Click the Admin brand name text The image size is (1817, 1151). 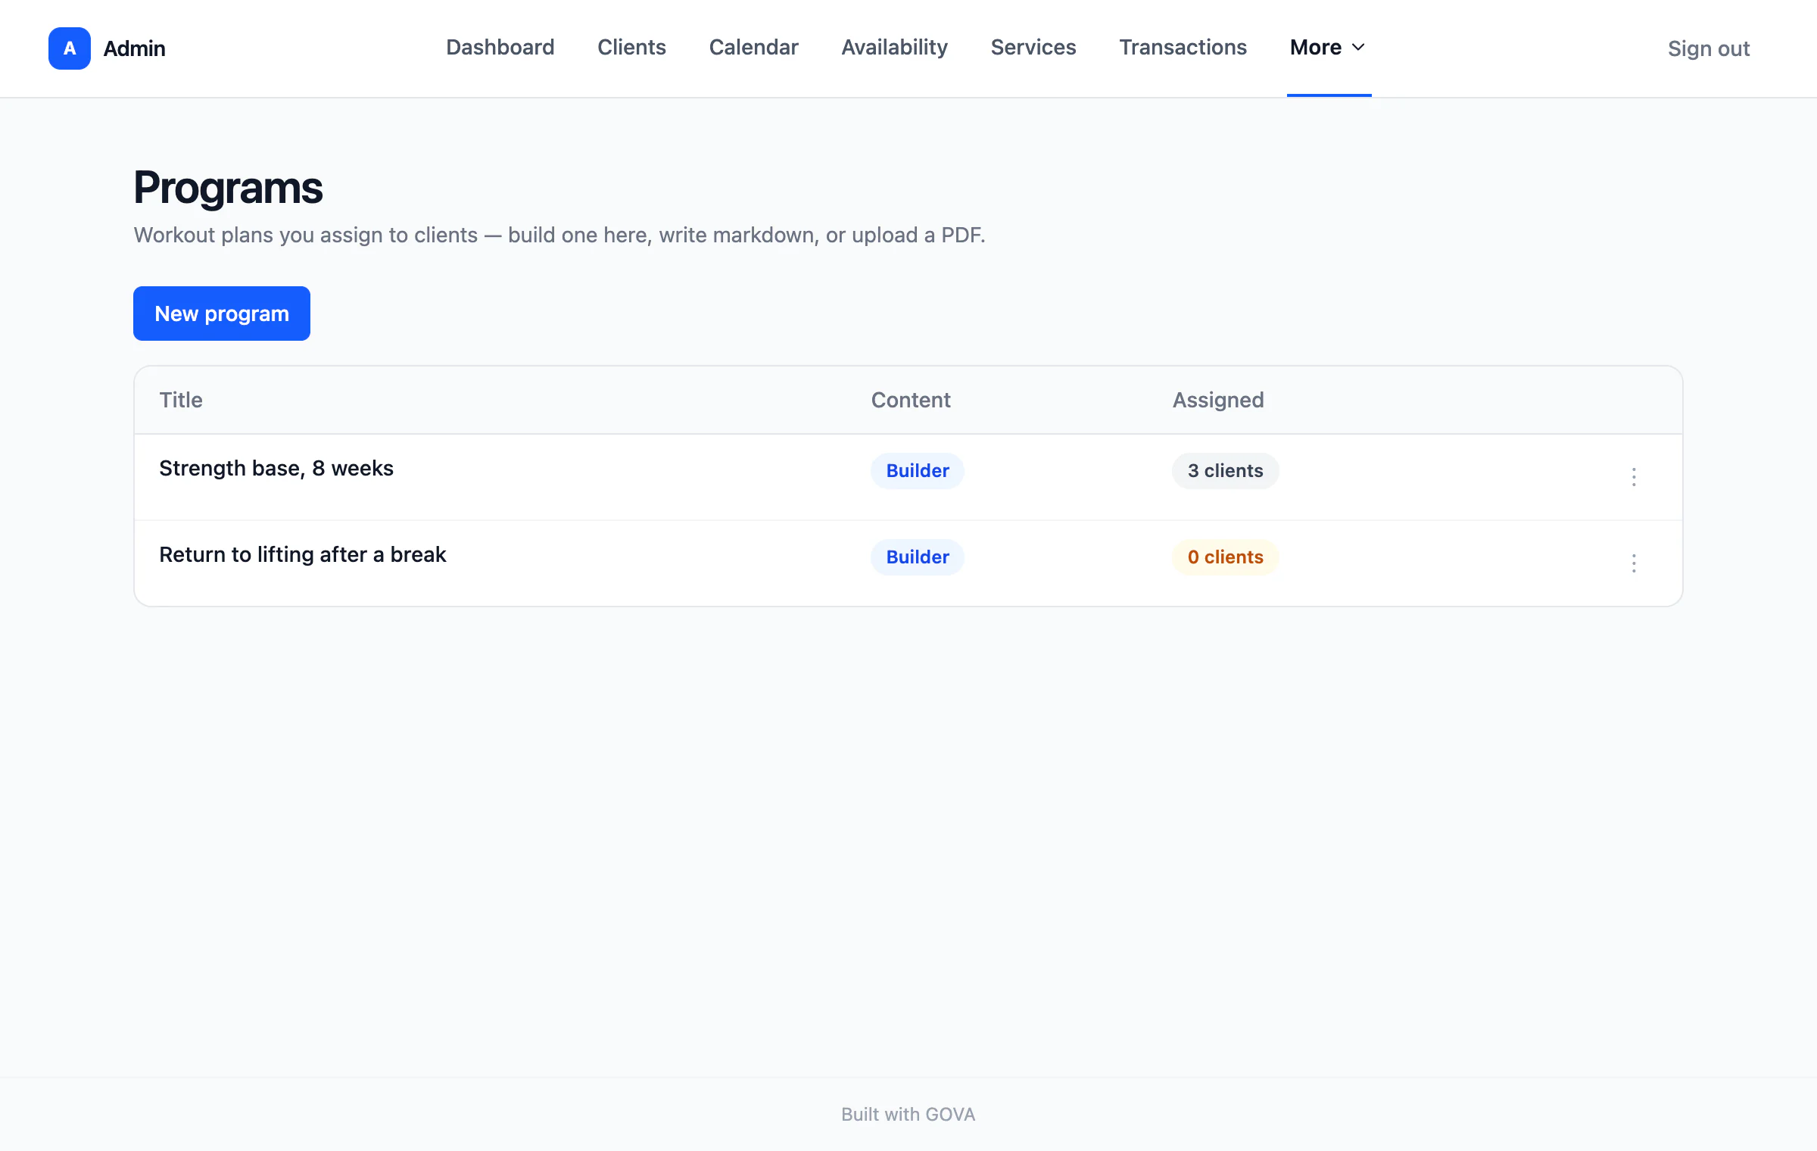pos(134,48)
